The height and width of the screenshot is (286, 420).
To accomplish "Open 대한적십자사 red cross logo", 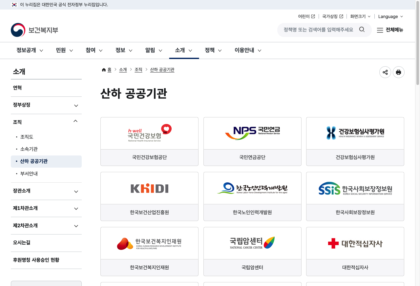I will point(355,243).
